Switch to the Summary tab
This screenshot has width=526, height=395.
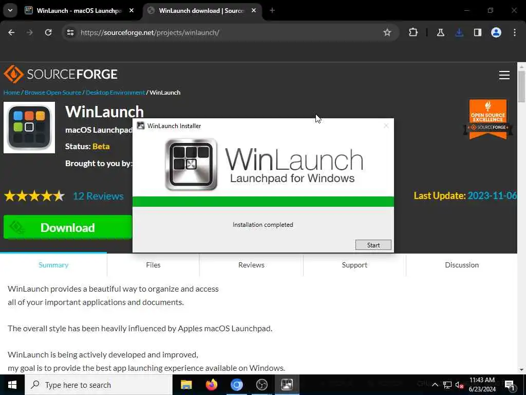pyautogui.click(x=53, y=265)
